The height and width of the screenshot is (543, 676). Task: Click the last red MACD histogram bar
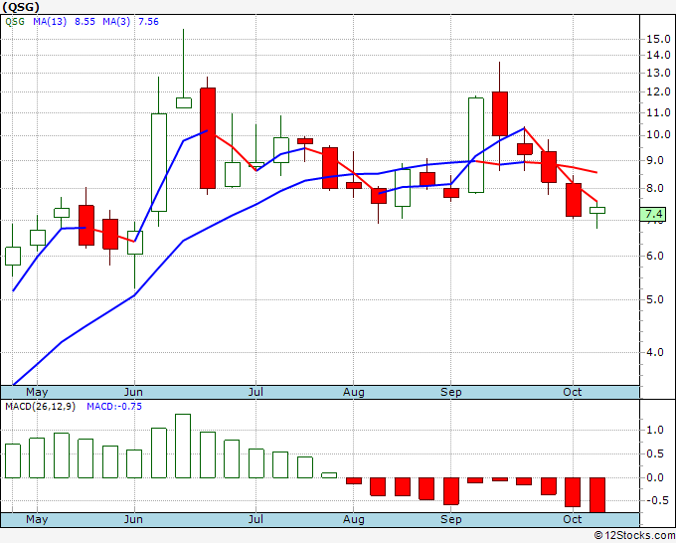click(597, 494)
